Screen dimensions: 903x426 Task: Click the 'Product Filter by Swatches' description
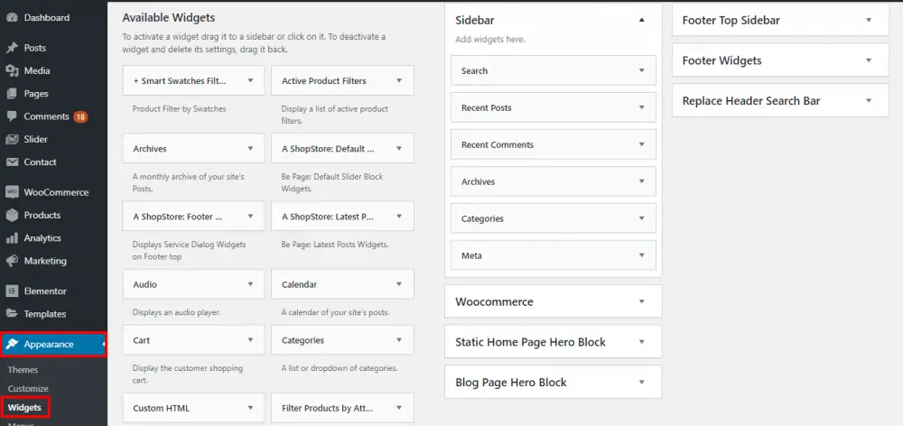(x=179, y=109)
